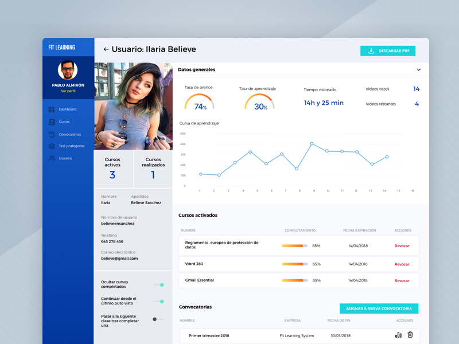Click the Gmail Essential course name
This screenshot has height=344, width=459.
[x=199, y=280]
